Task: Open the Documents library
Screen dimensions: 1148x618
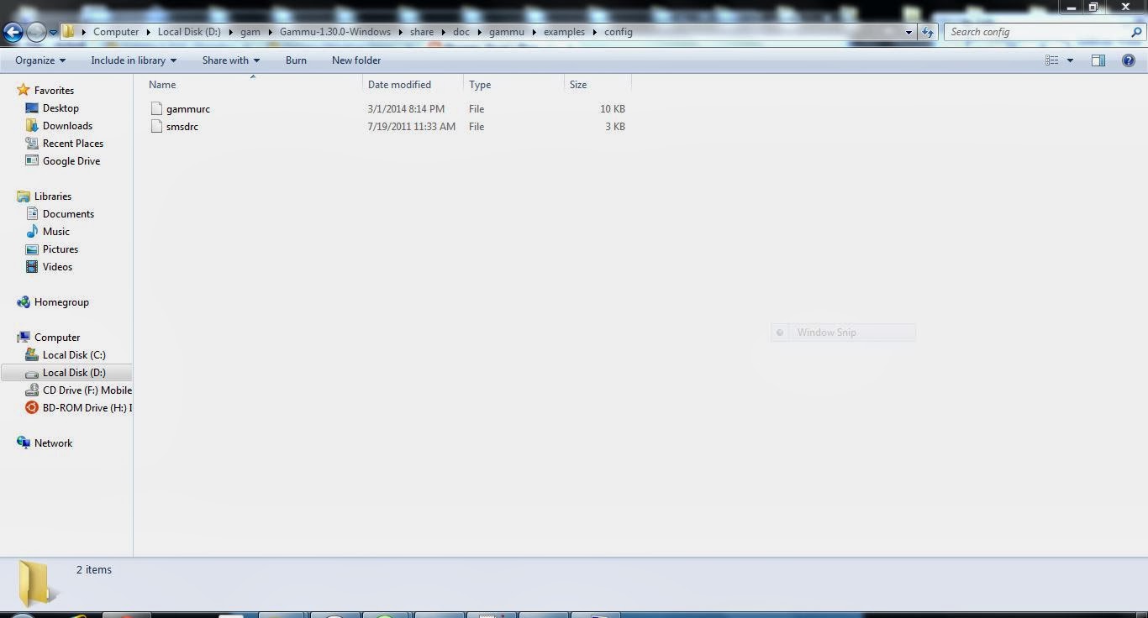Action: point(68,214)
